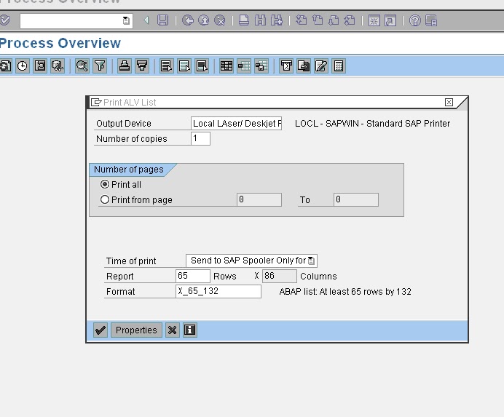Screen dimensions: 504x417
Task: Click the calculator icon in application toolbar
Action: coord(339,65)
